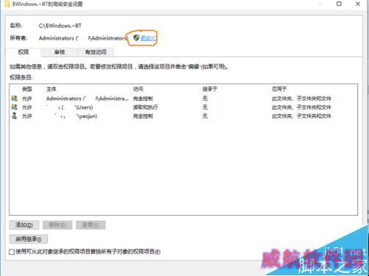Click the 启用继承 button
Screen dimensions: 369x276
coord(29,239)
